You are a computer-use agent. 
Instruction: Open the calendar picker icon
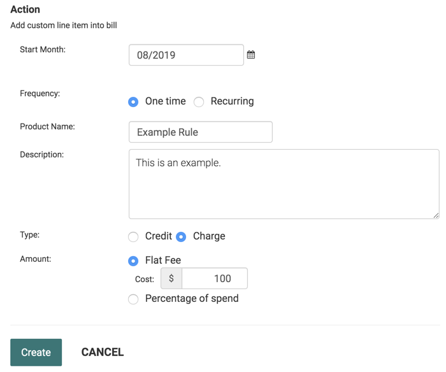click(251, 55)
